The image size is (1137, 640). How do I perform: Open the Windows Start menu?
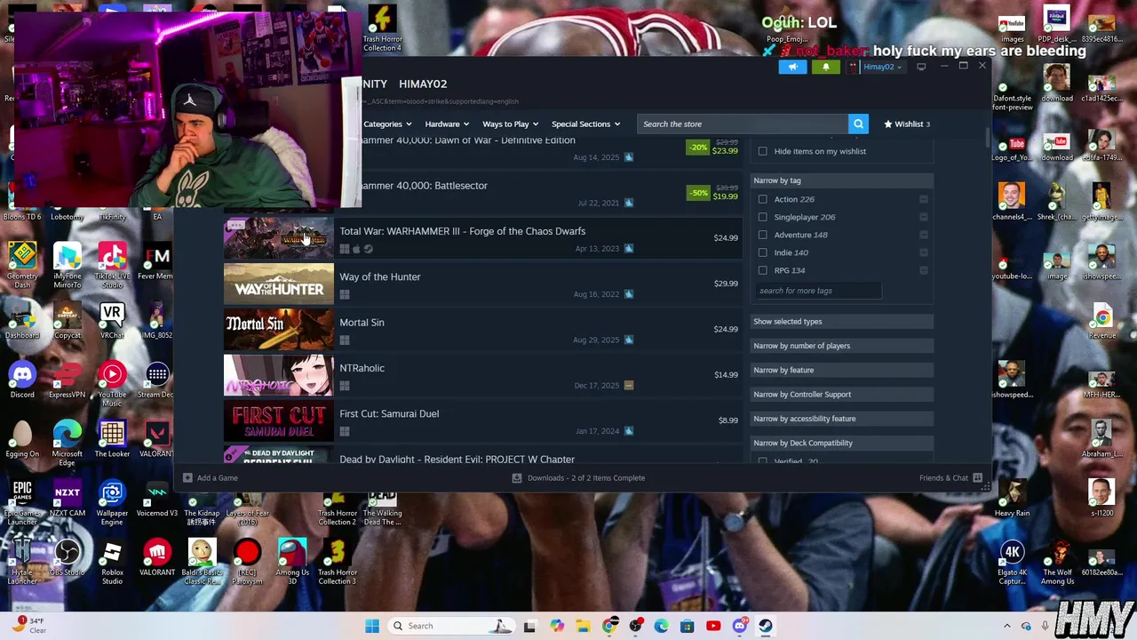tap(372, 626)
